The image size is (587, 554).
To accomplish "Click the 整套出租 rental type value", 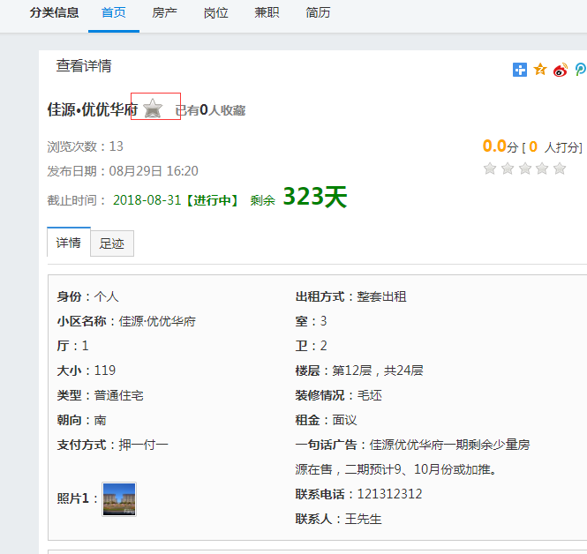I will tap(382, 296).
